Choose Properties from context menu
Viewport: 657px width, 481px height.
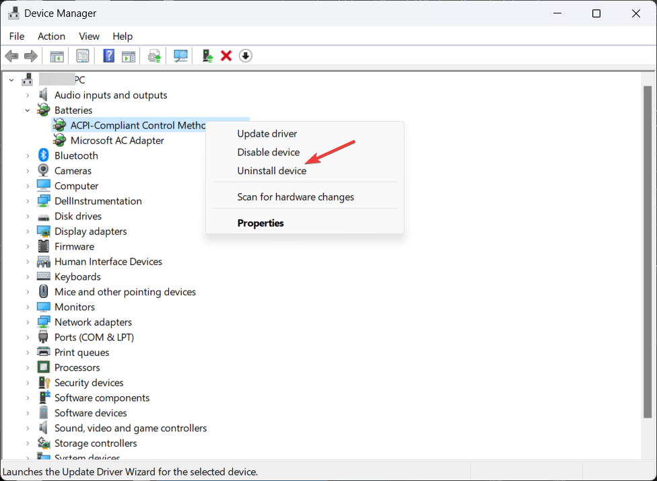(x=305, y=223)
